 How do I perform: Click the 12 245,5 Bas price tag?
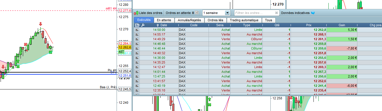coord(125,89)
